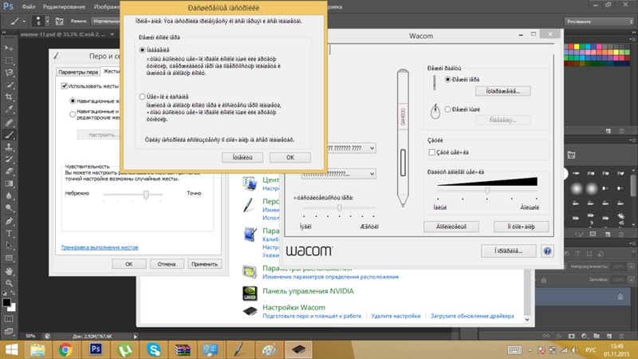Select the Move tool in Photoshop toolbar

point(9,48)
